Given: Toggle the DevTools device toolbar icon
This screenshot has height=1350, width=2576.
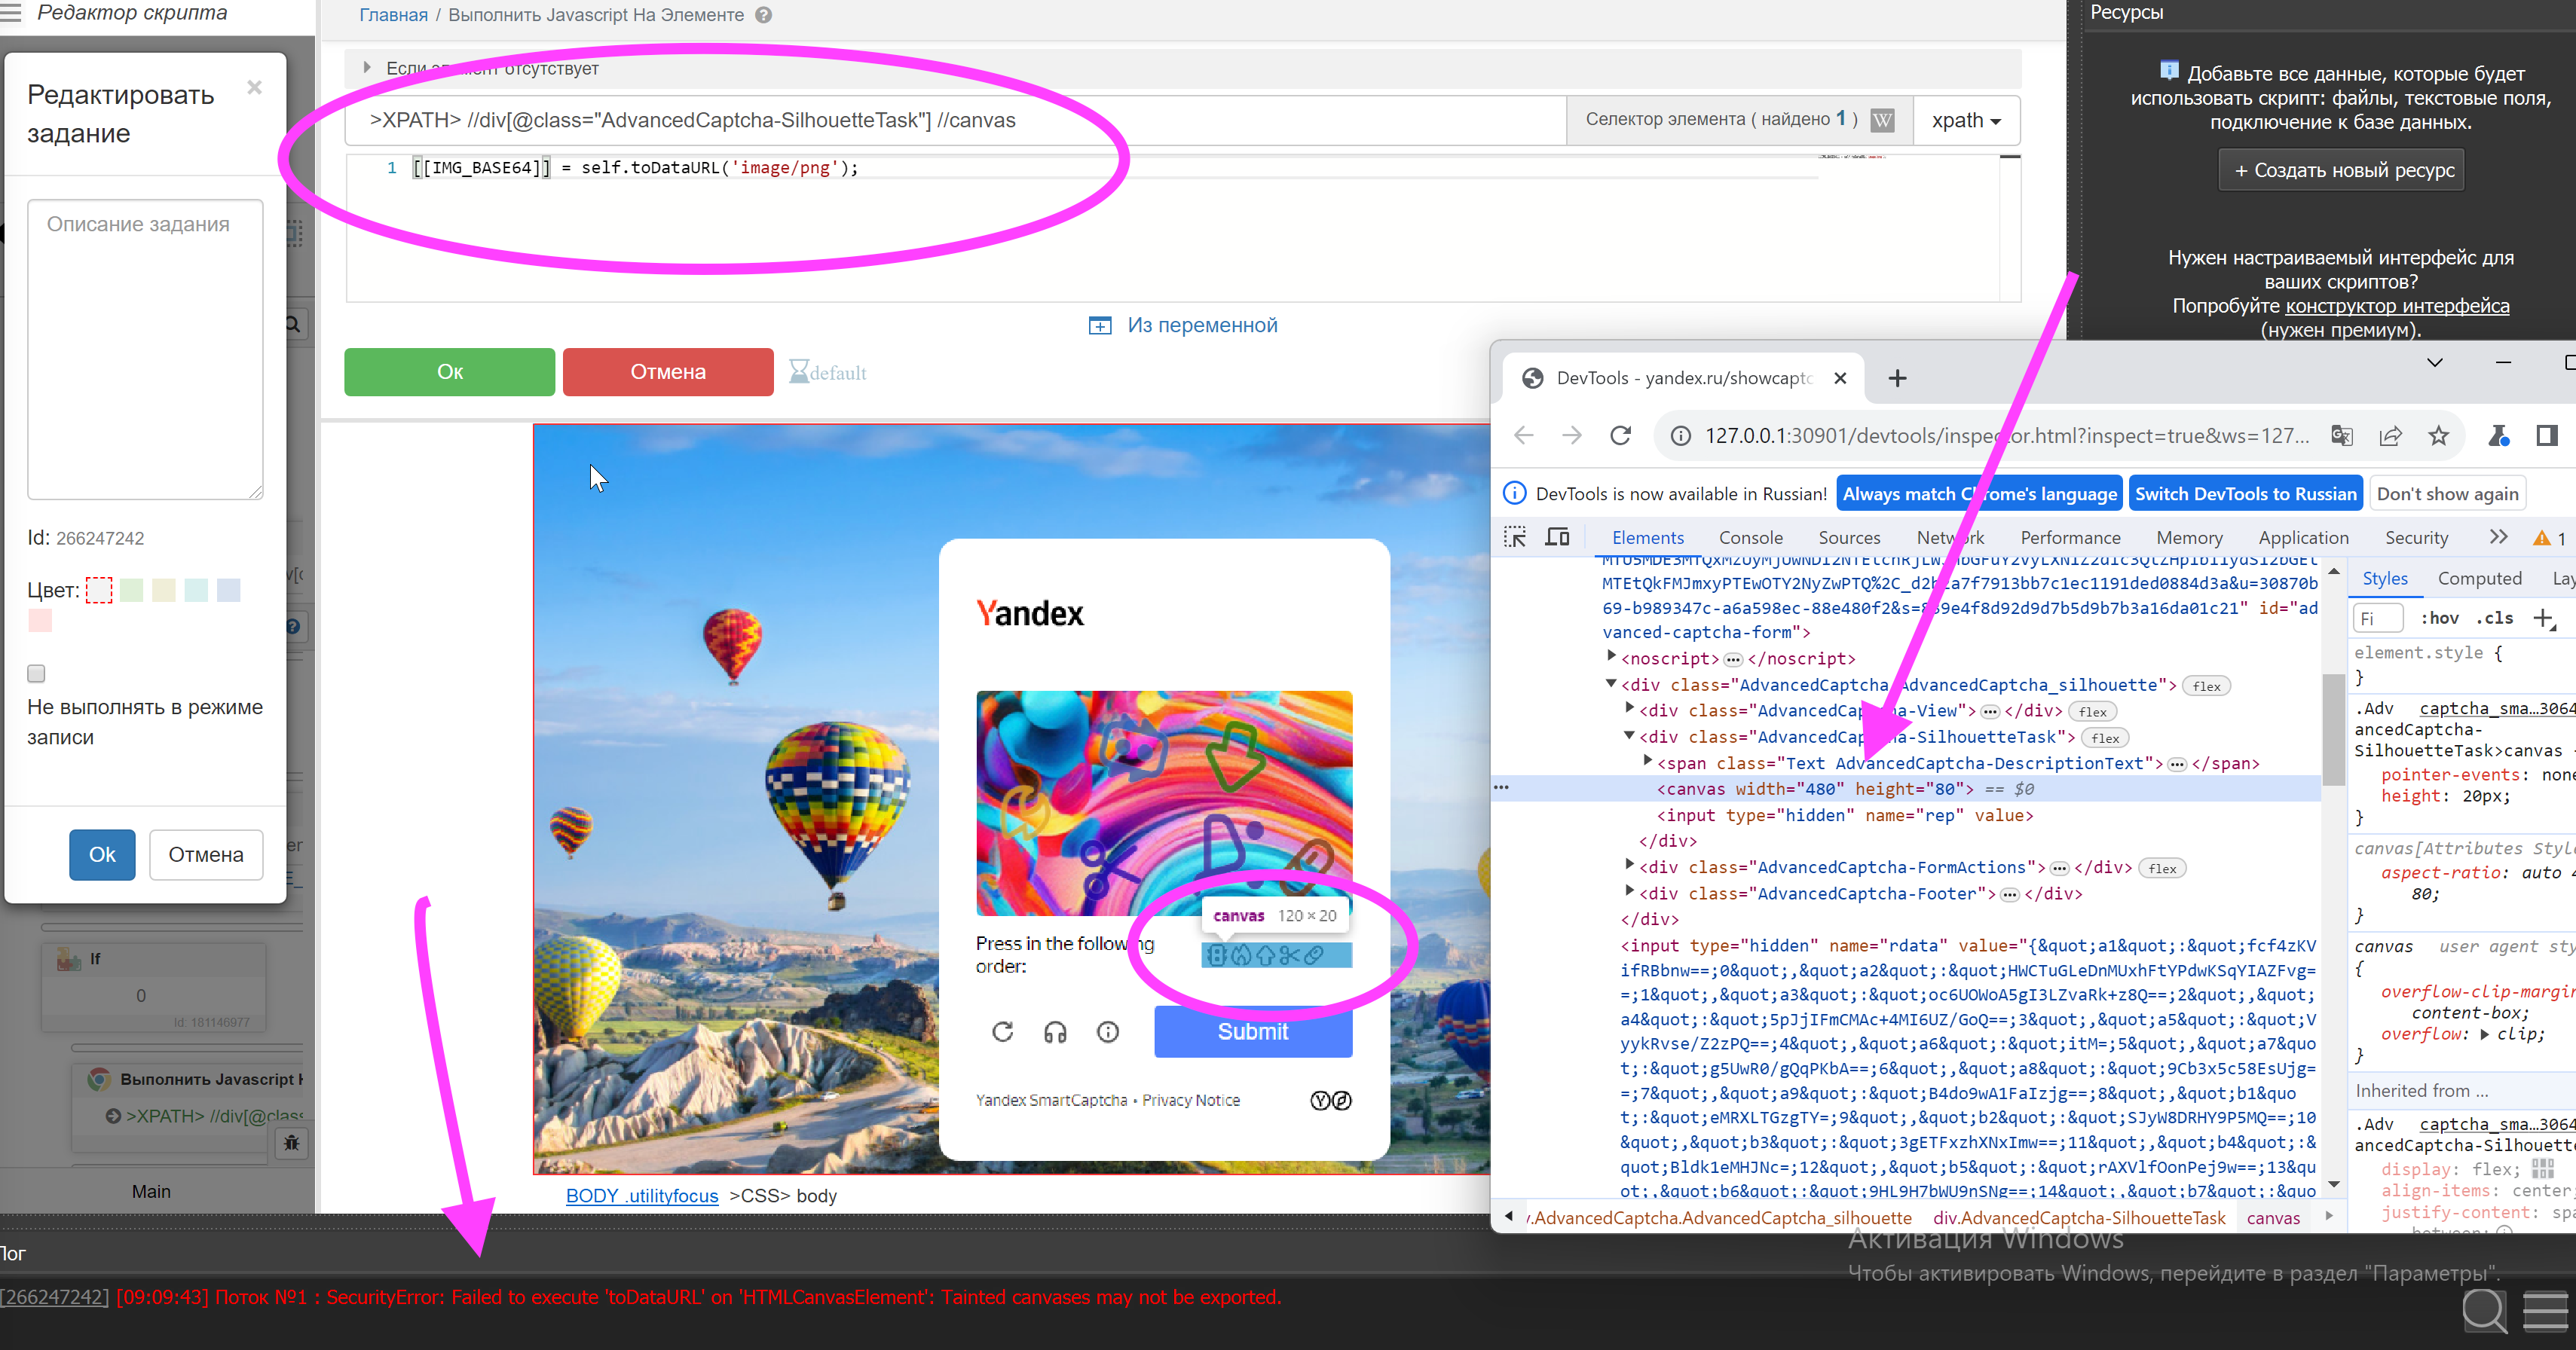Looking at the screenshot, I should [1557, 536].
